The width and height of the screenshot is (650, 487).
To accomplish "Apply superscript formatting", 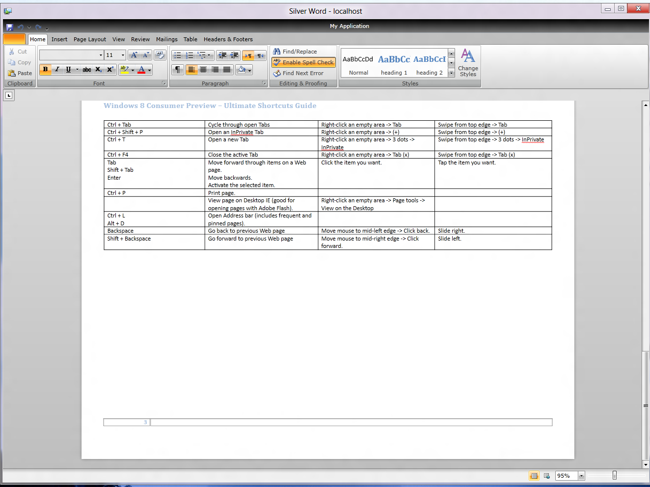I will 110,70.
